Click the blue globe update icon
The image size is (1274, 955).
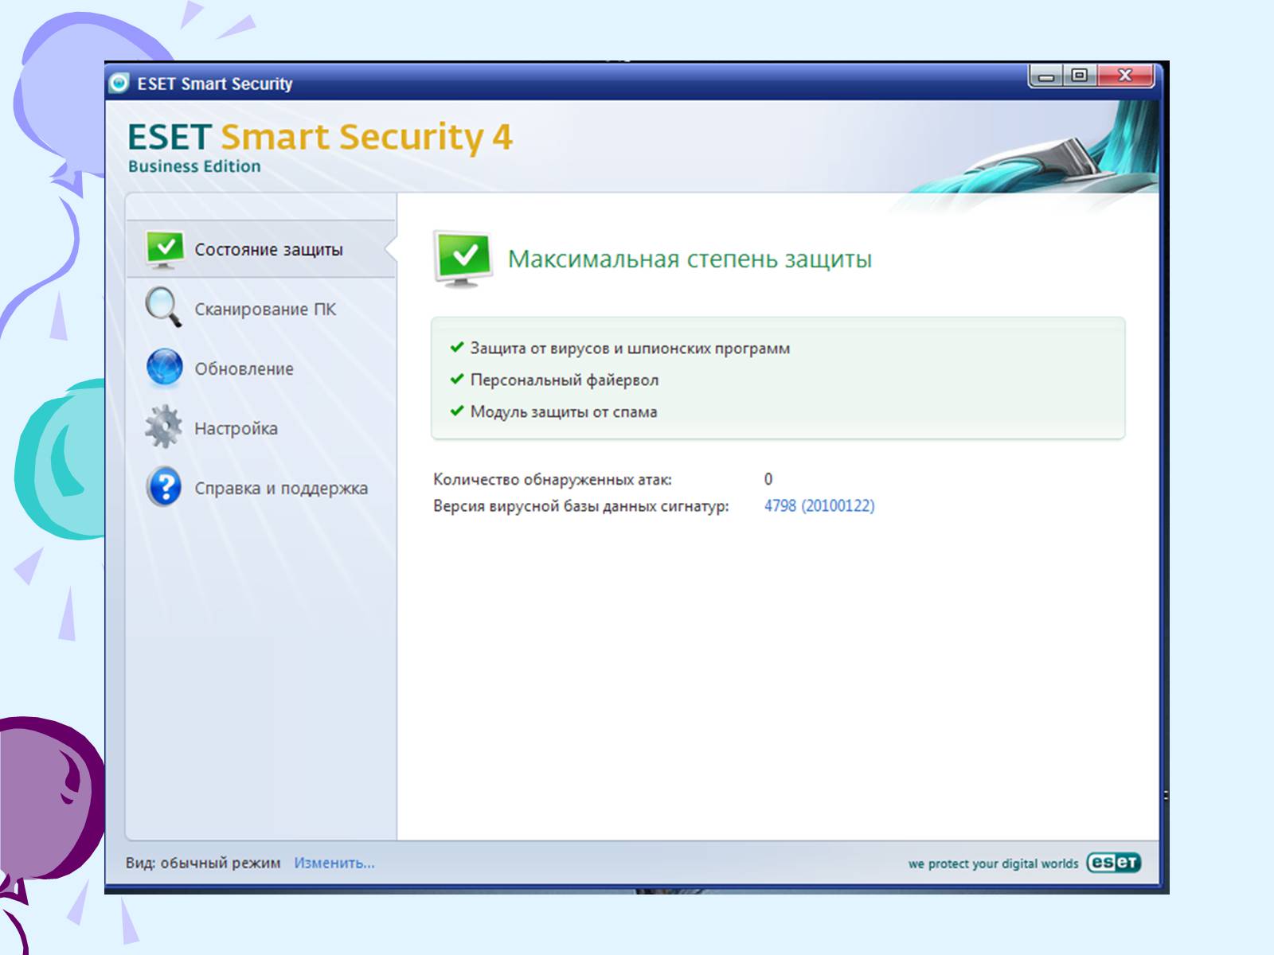pyautogui.click(x=165, y=368)
